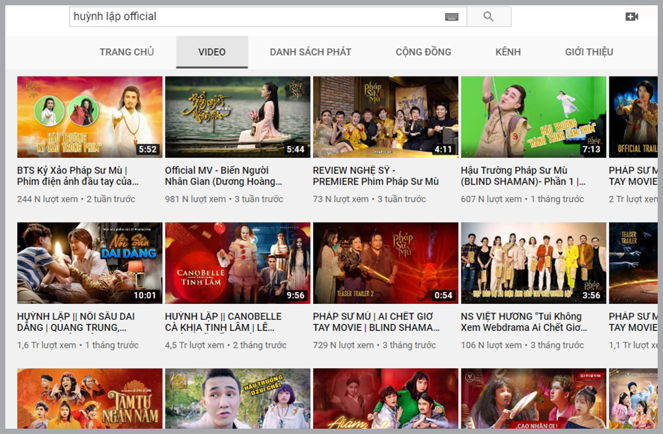Play the Biến Người Nhân Gian MV thumbnail
The height and width of the screenshot is (434, 663).
(237, 117)
